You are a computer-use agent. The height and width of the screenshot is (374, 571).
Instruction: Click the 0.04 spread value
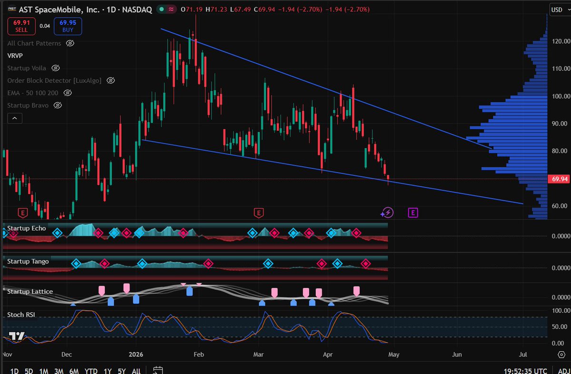coord(45,26)
